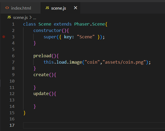Click the 'update' method name
This screenshot has height=131, width=165.
click(x=41, y=94)
